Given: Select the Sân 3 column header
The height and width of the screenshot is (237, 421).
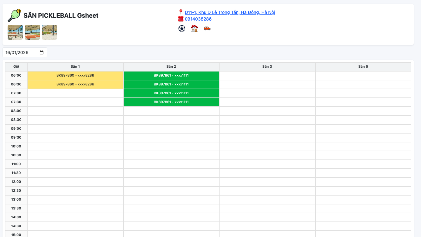Looking at the screenshot, I should tap(267, 66).
